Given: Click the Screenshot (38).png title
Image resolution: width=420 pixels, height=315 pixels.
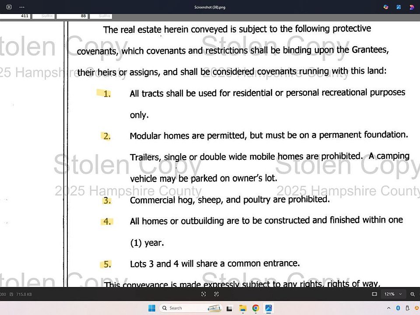Looking at the screenshot, I should click(210, 7).
